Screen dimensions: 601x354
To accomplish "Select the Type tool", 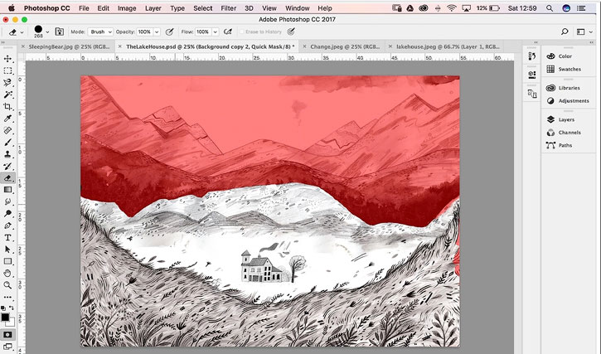I will point(7,238).
